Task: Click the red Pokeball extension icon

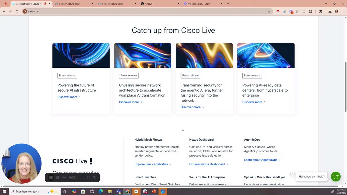Action: pyautogui.click(x=278, y=11)
